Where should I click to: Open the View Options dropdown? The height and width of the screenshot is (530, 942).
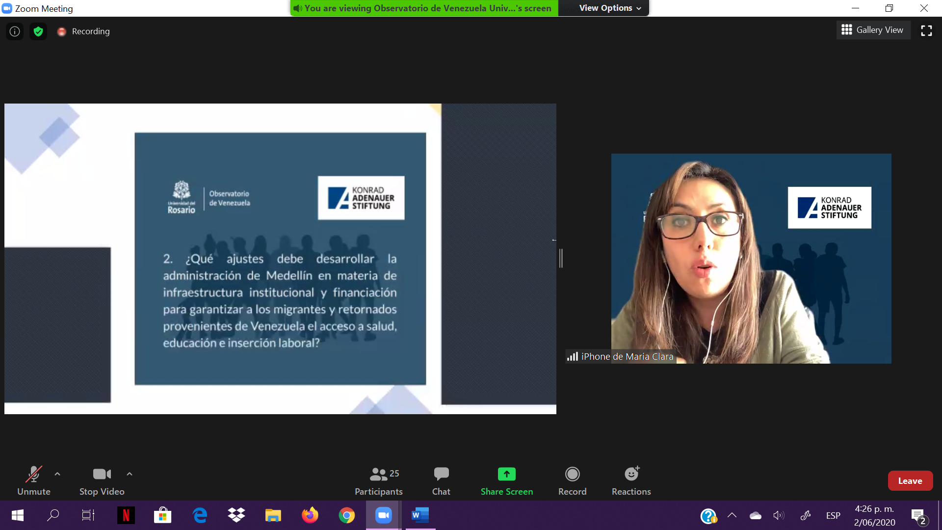[610, 8]
